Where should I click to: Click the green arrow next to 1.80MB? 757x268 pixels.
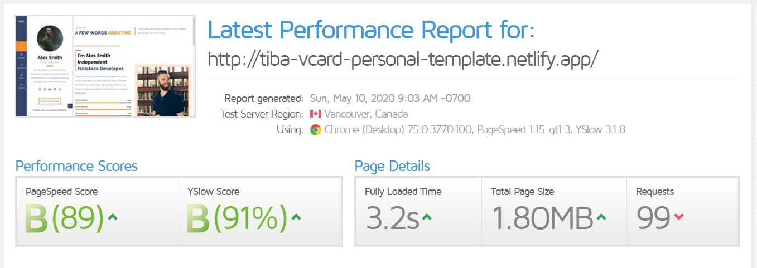click(x=601, y=217)
